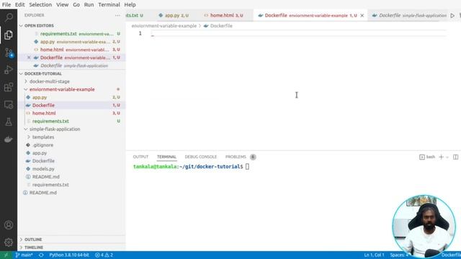Close Dockerfile entry in Open Editors list
461x259 pixels.
29,58
